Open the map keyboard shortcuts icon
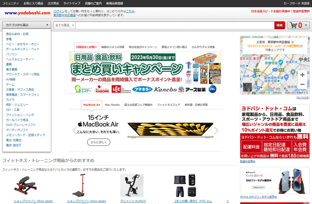The width and height of the screenshot is (312, 204). tap(254, 93)
